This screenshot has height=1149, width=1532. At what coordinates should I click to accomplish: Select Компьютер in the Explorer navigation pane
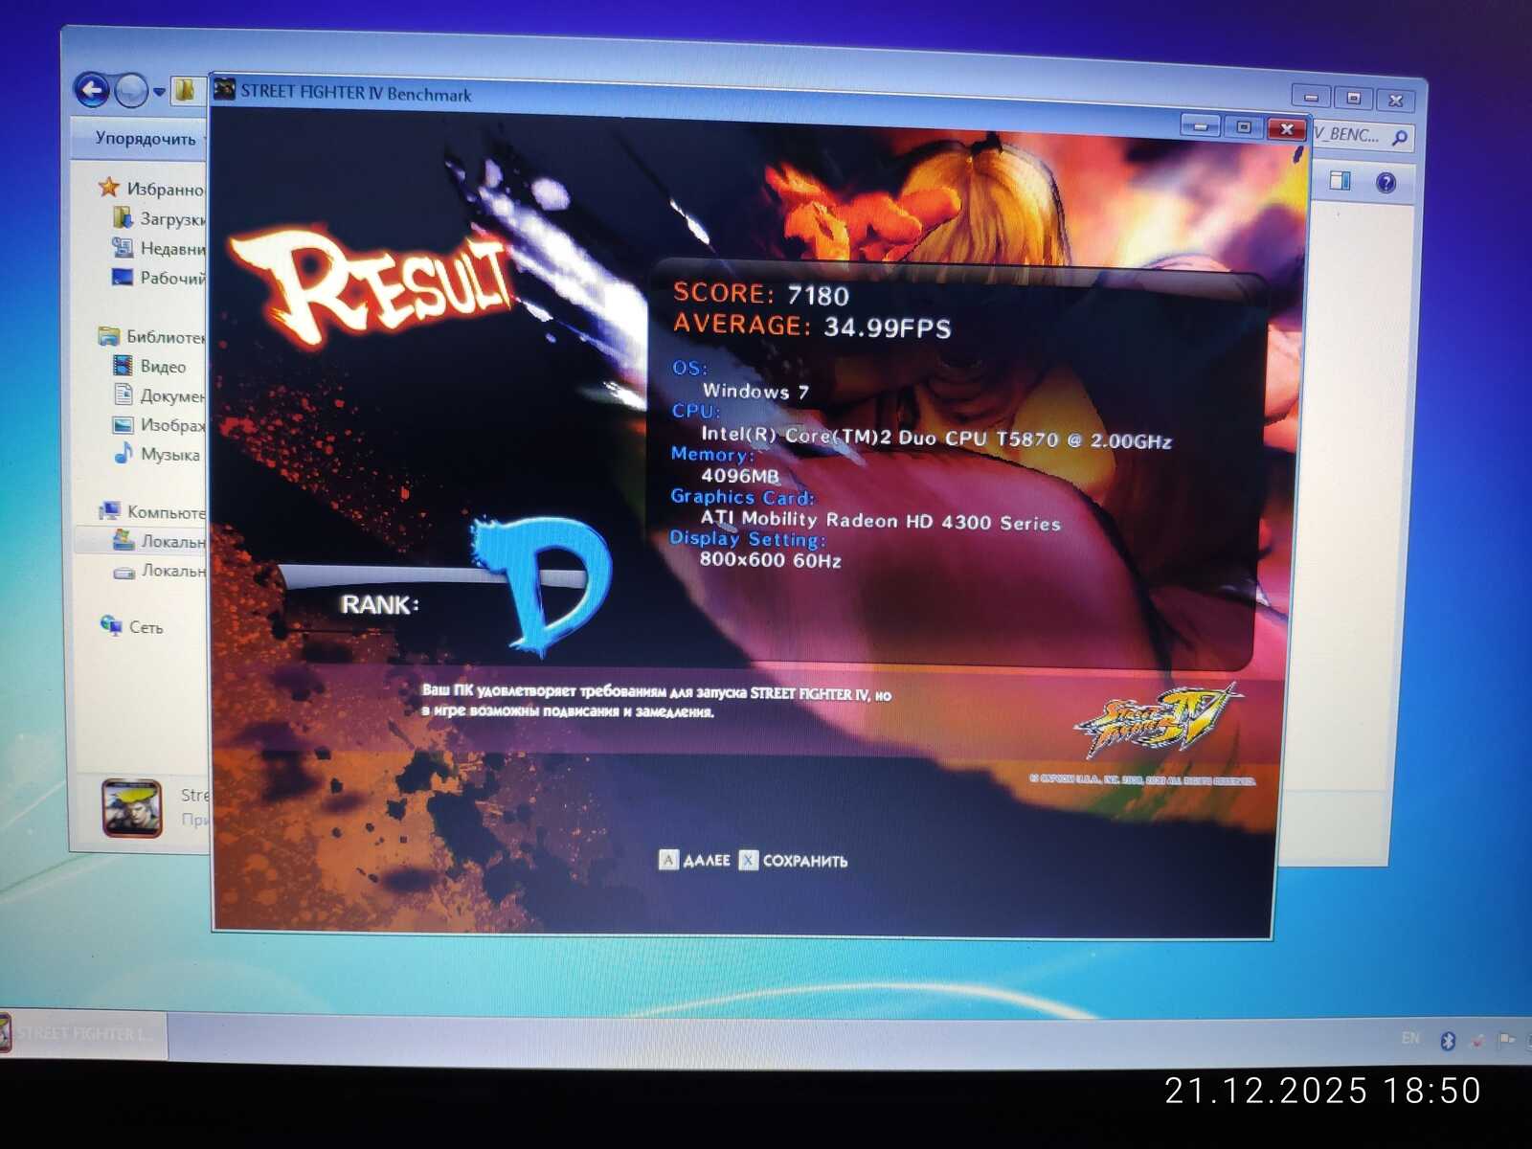pos(151,511)
